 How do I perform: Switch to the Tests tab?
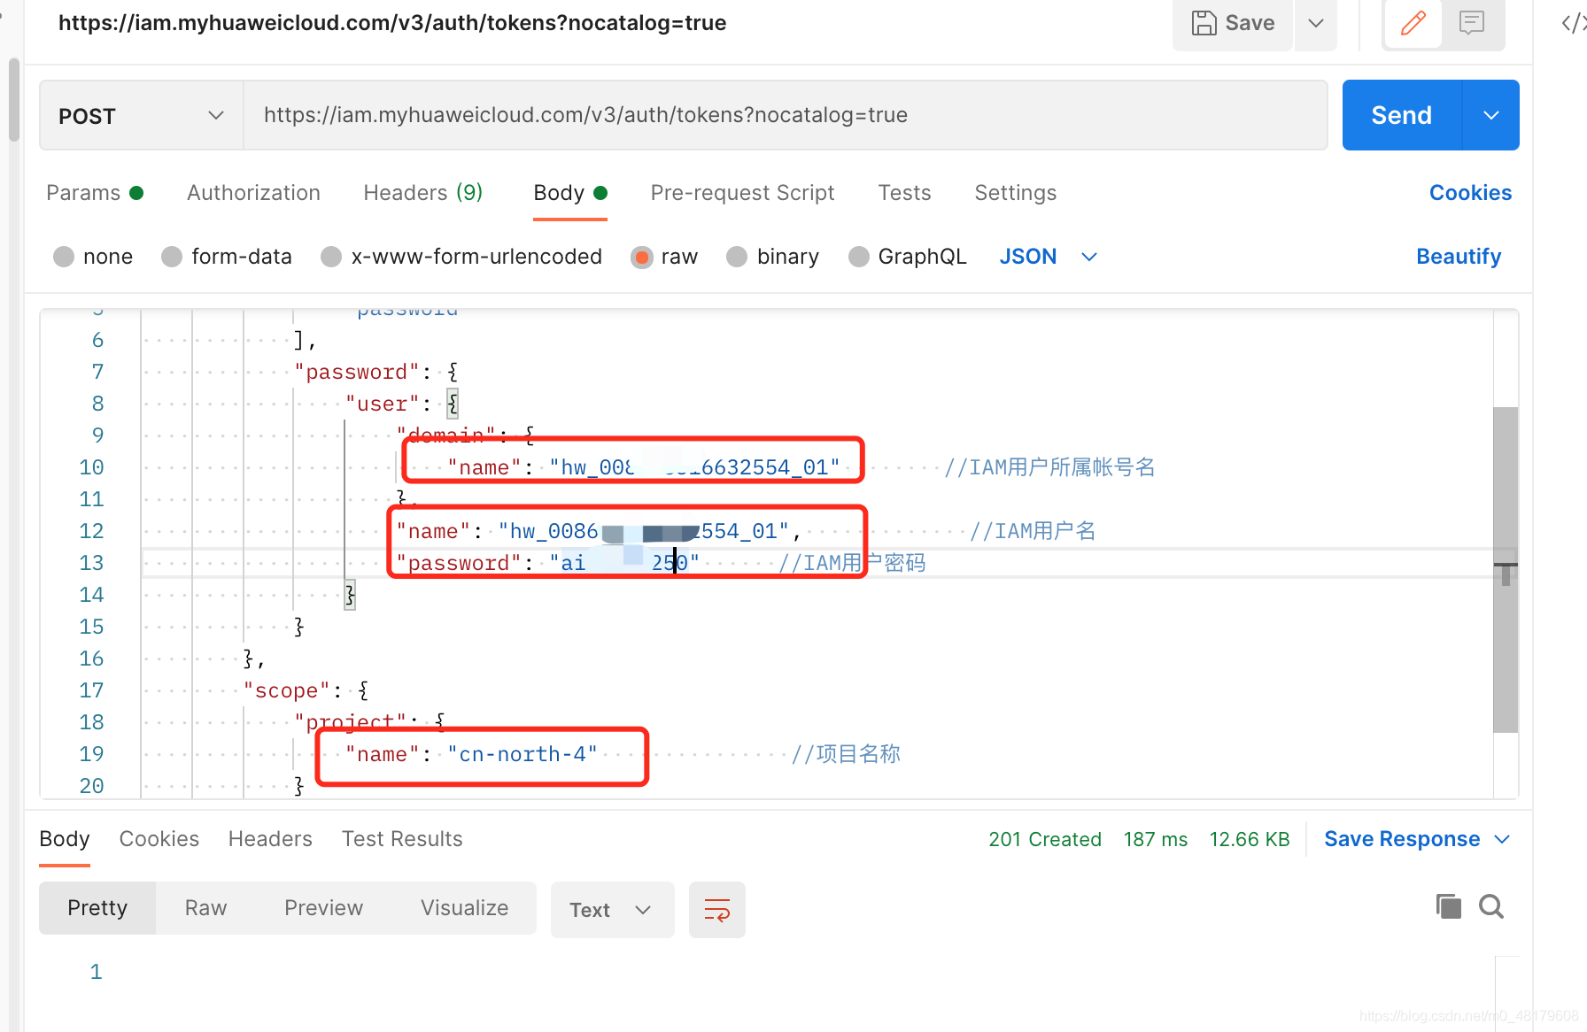(904, 193)
